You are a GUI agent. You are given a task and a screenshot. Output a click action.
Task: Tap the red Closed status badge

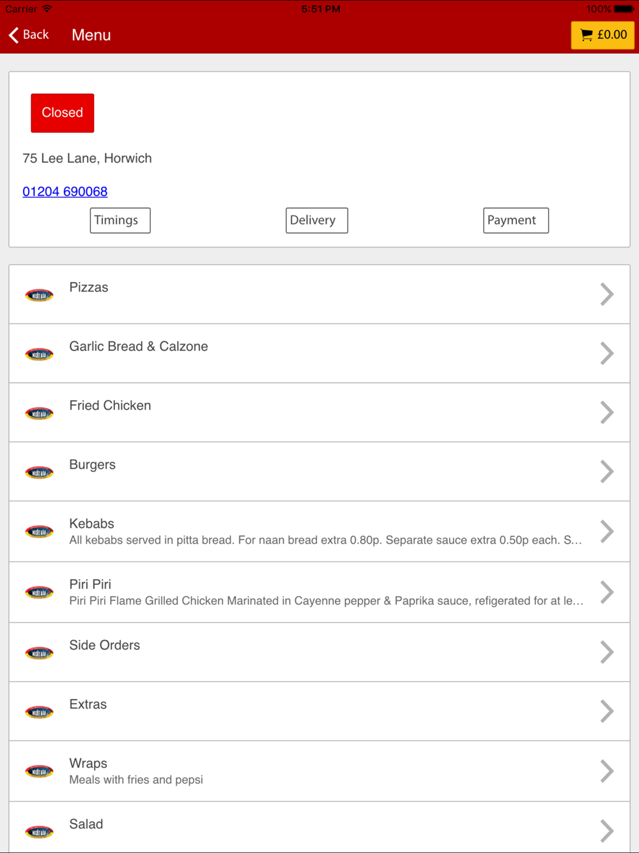click(x=63, y=113)
